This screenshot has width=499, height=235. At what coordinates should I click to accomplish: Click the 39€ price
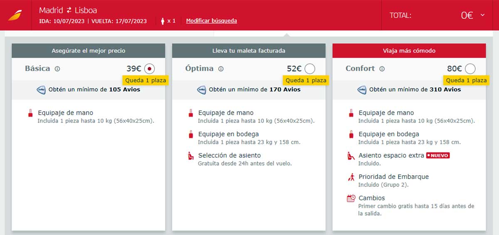(x=134, y=69)
